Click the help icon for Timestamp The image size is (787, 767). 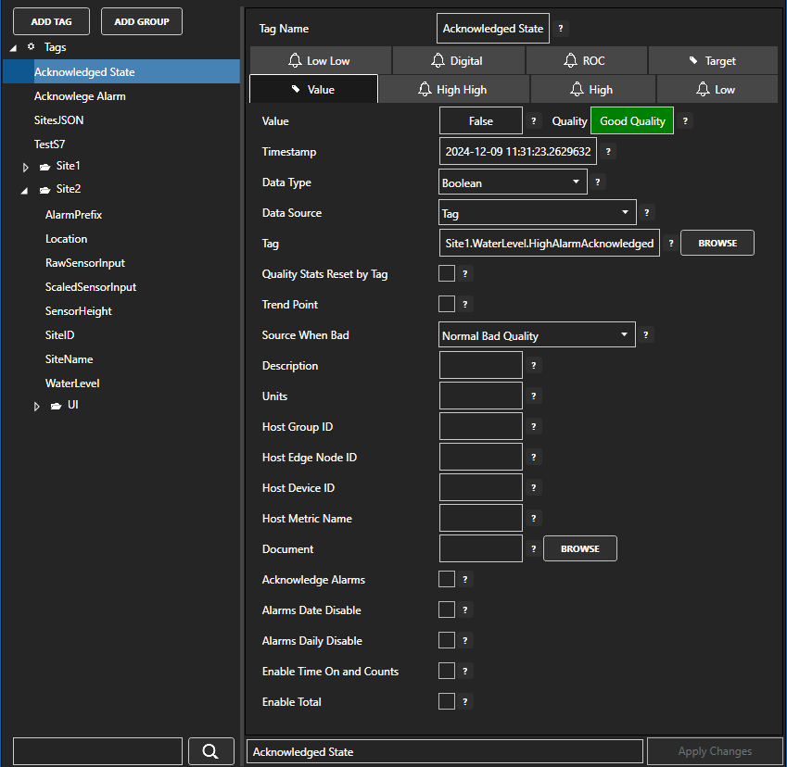coord(609,152)
